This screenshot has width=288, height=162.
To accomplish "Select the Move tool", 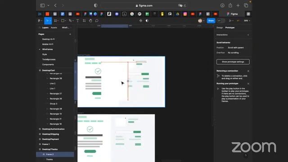I will tap(47, 21).
